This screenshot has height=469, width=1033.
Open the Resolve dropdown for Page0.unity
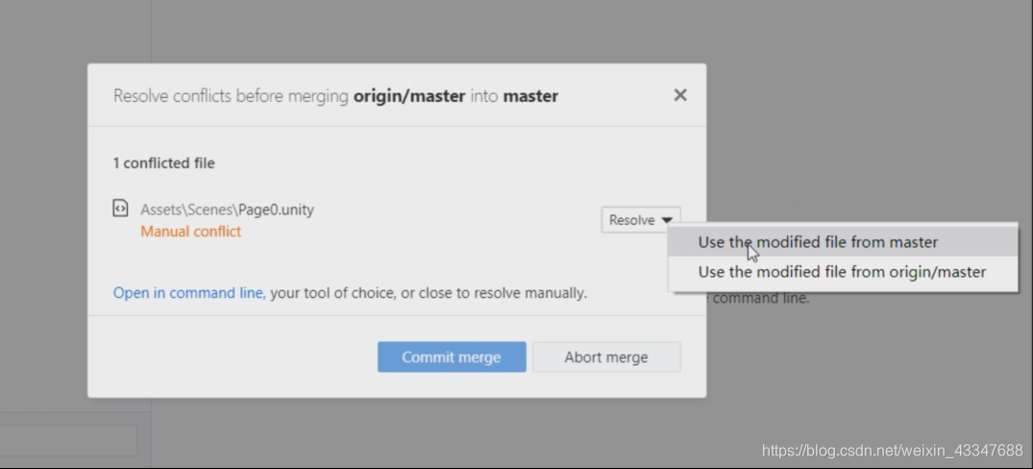pyautogui.click(x=640, y=220)
